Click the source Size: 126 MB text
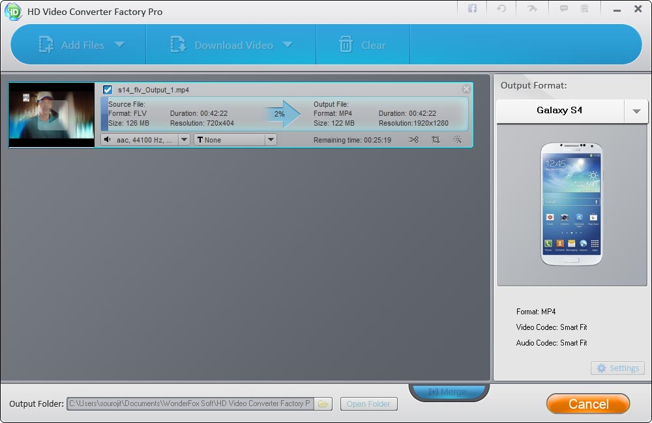Image resolution: width=652 pixels, height=423 pixels. click(128, 123)
